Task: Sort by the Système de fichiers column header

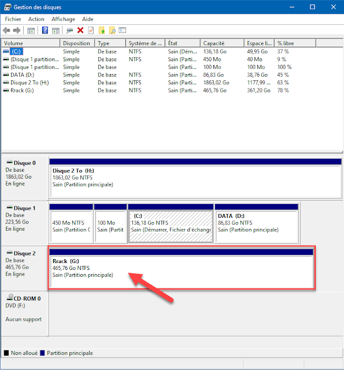Action: click(145, 43)
